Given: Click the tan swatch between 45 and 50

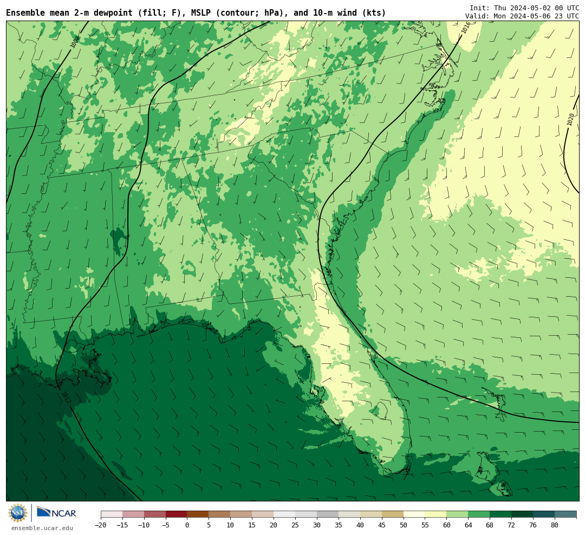Looking at the screenshot, I should pyautogui.click(x=393, y=514).
